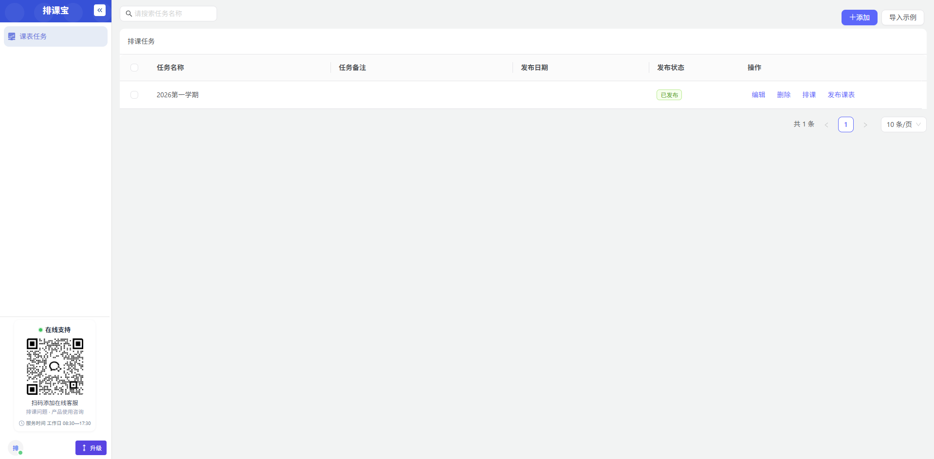This screenshot has width=934, height=459.
Task: Select the 课表任务 menu item
Action: pyautogui.click(x=55, y=36)
